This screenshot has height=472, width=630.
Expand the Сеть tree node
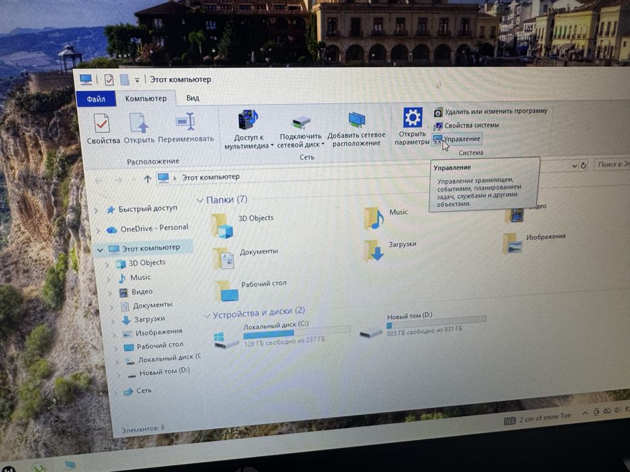pos(115,392)
